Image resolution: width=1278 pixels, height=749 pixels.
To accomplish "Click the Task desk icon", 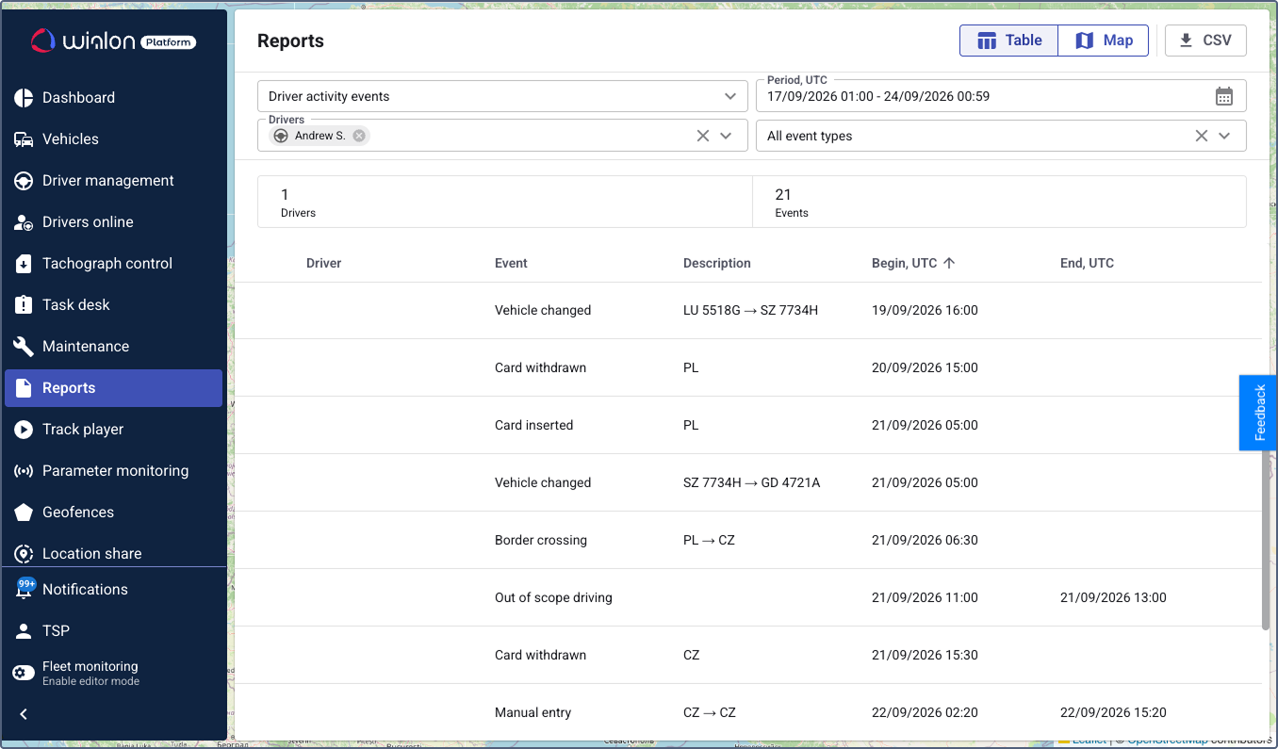I will click(x=24, y=305).
